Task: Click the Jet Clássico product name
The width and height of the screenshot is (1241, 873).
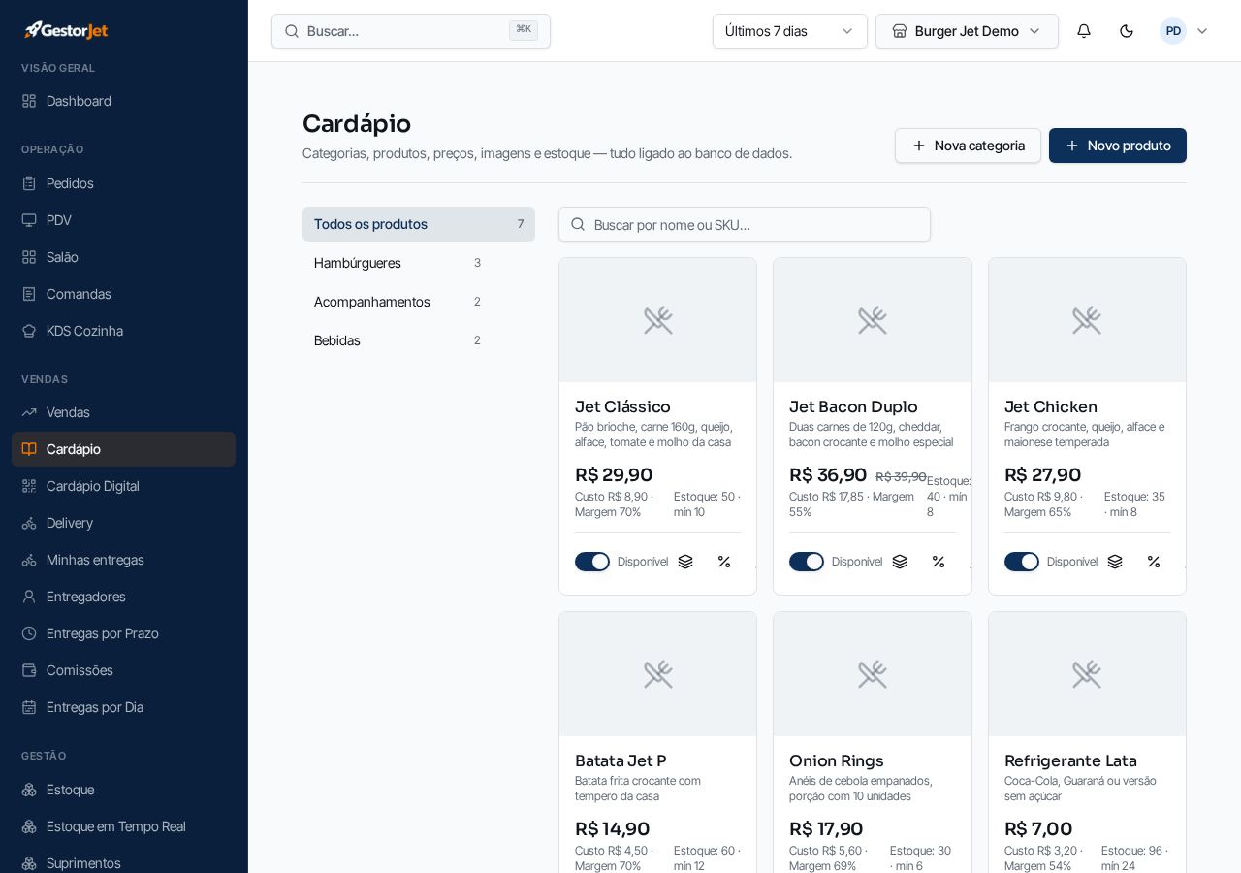Action: [x=622, y=406]
